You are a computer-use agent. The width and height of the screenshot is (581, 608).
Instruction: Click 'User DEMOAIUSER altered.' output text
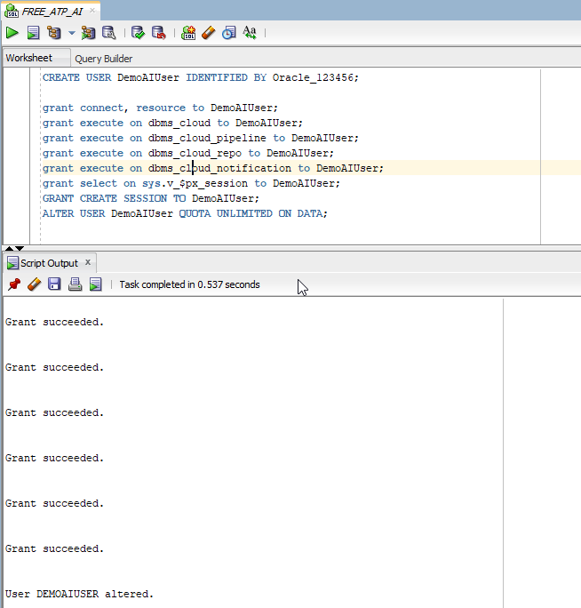point(79,594)
